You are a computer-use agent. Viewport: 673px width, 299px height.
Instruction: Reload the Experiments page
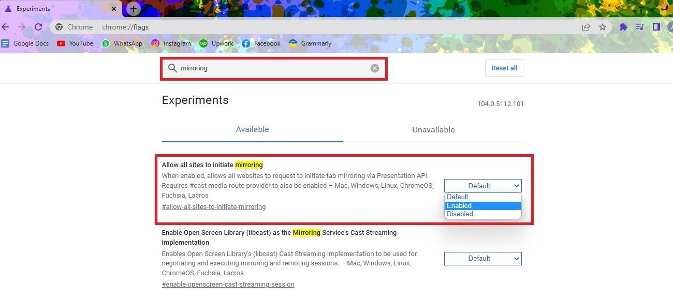tap(38, 26)
